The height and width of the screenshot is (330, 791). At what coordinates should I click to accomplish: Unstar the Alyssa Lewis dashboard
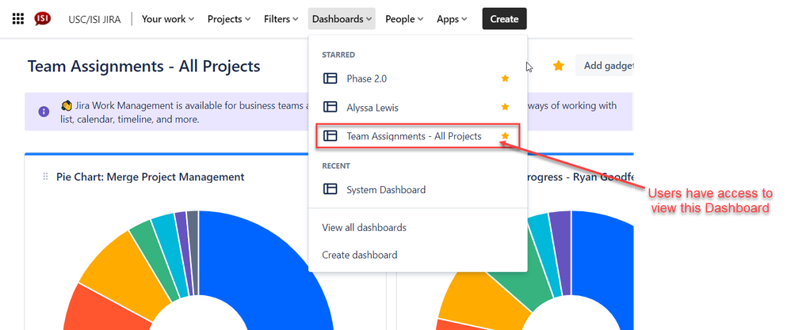[x=505, y=107]
